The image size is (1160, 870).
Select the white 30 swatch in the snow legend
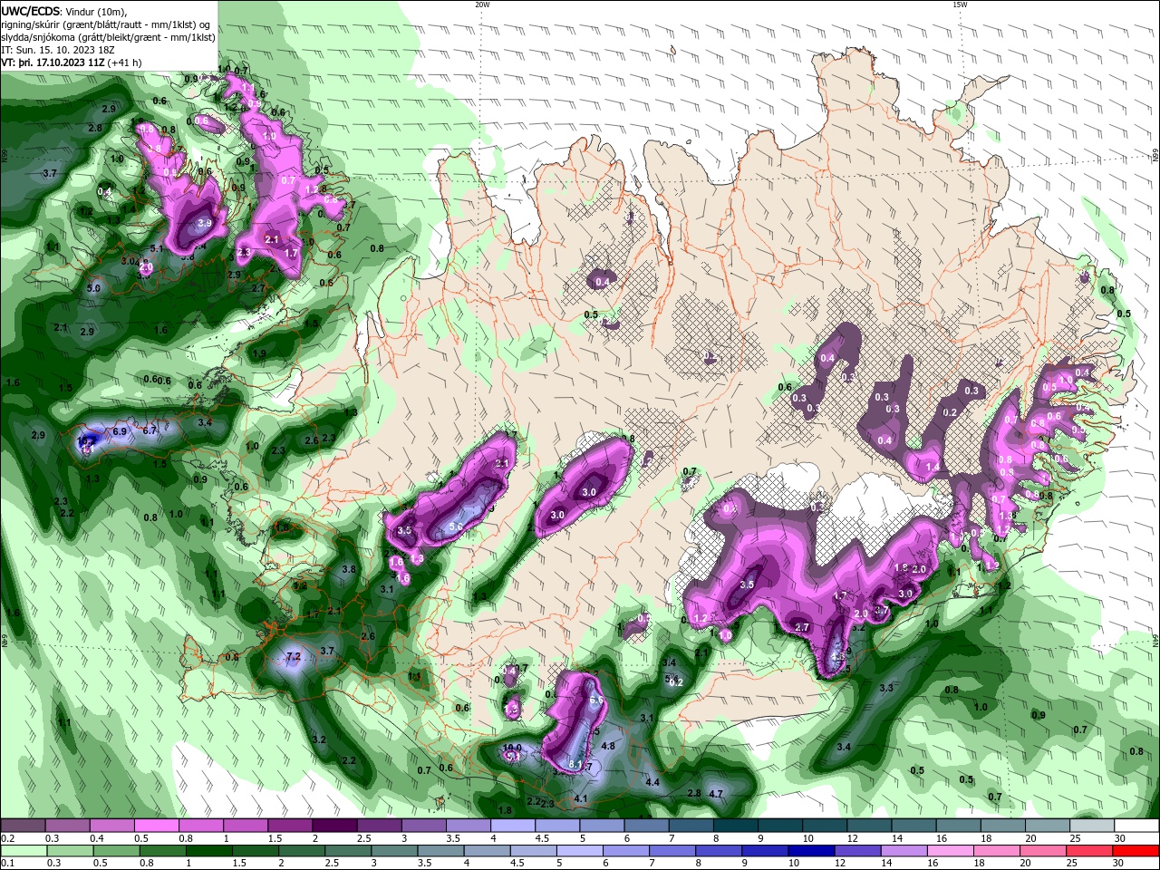click(x=1137, y=826)
